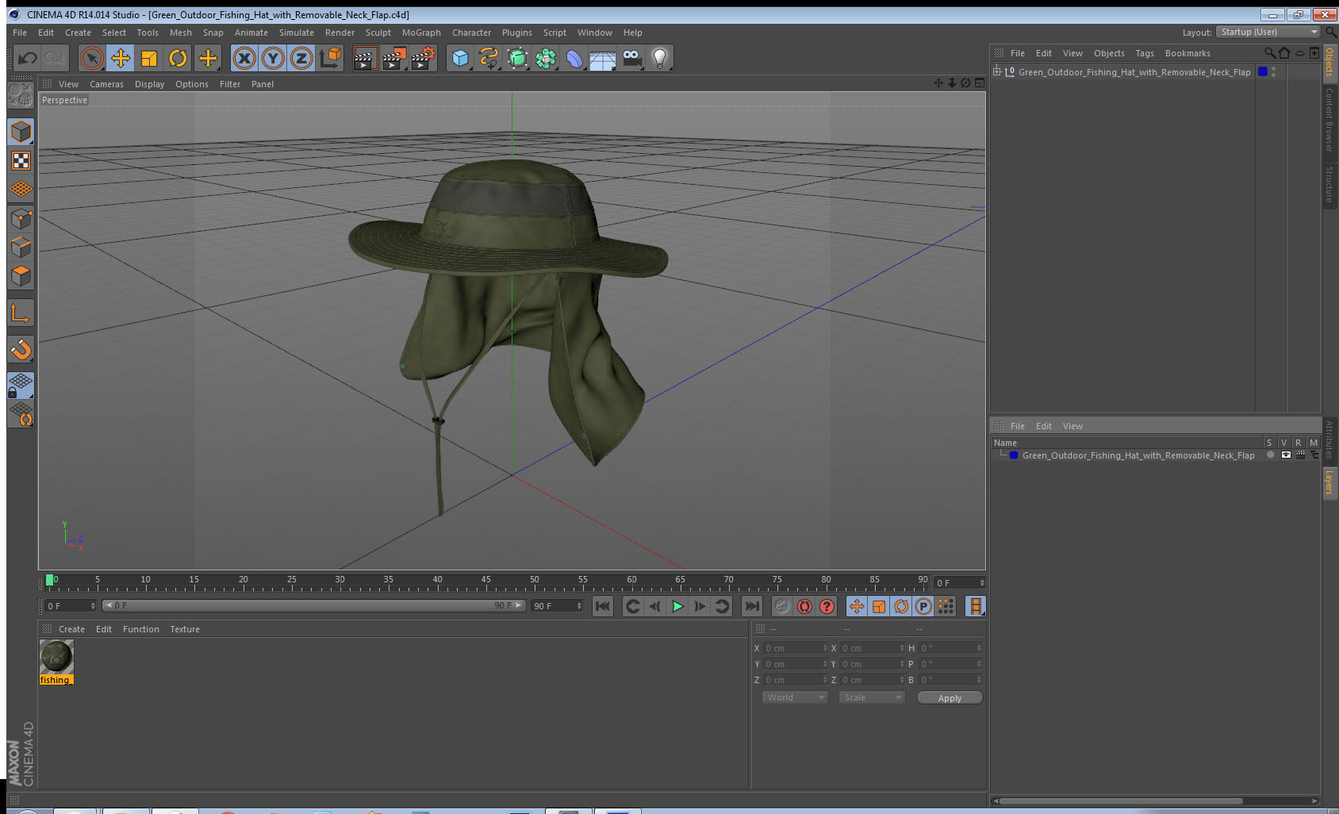1339x814 pixels.
Task: Open the deformer objects palette
Action: (574, 58)
